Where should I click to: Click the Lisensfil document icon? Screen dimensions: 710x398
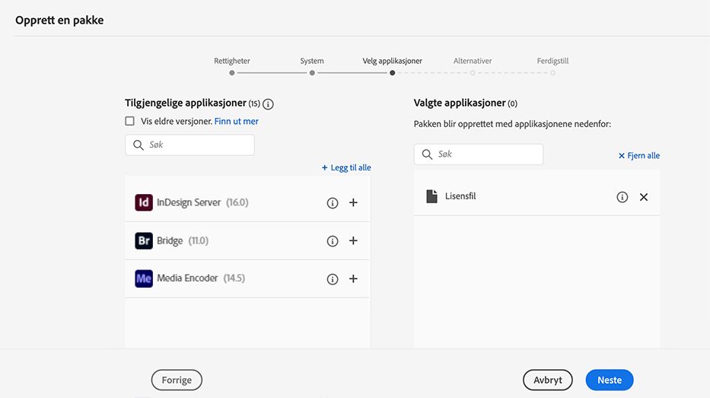pos(432,196)
